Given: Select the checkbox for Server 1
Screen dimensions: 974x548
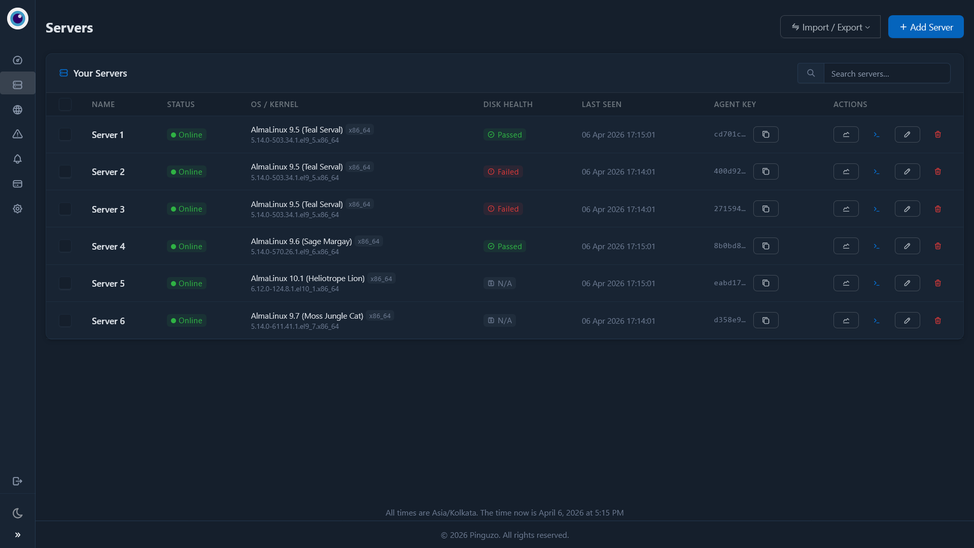Looking at the screenshot, I should (x=65, y=134).
